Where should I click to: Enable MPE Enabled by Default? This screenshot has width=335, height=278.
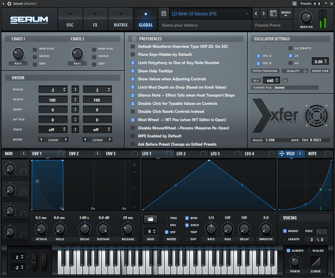coord(133,136)
